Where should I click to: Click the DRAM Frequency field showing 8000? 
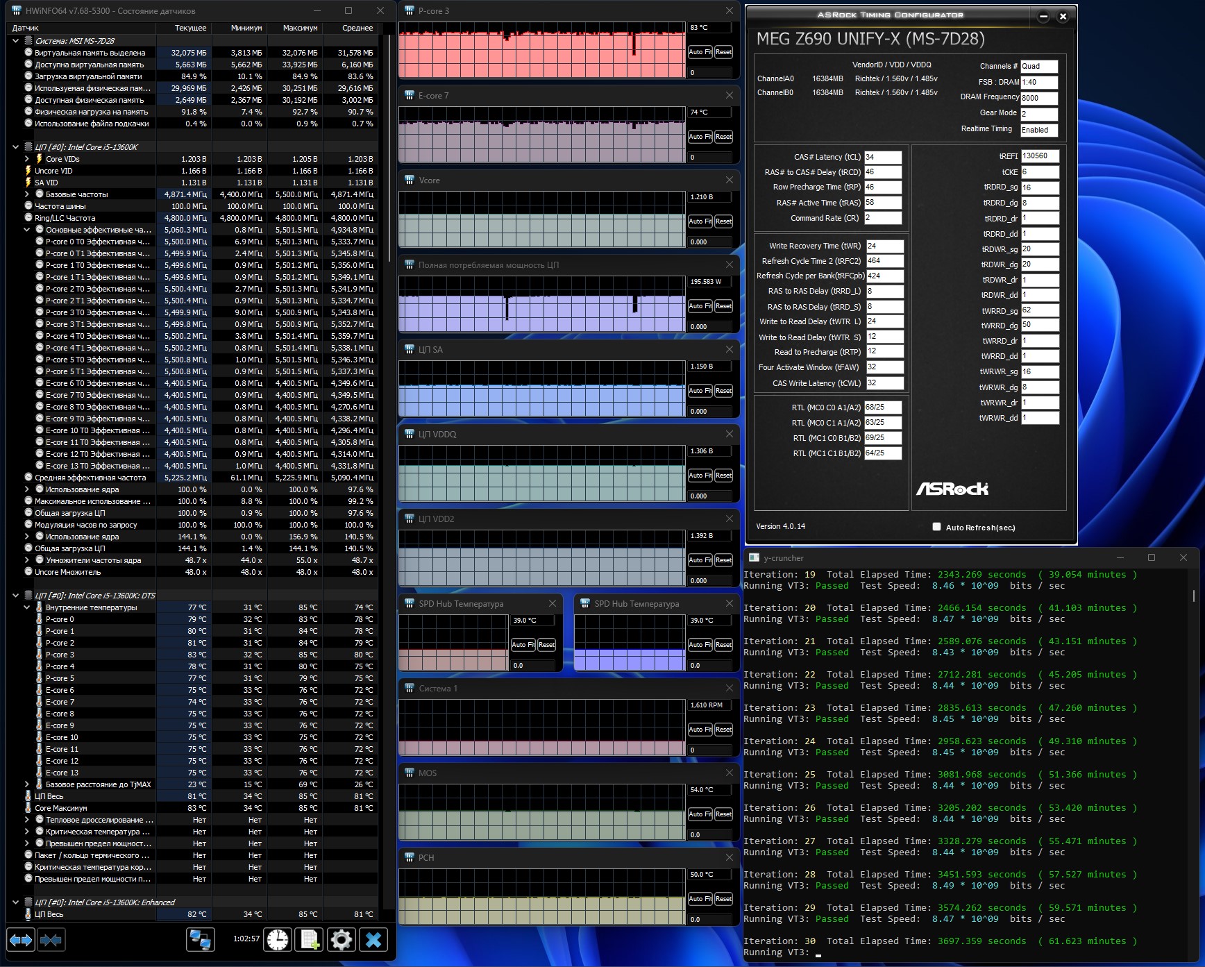1039,98
